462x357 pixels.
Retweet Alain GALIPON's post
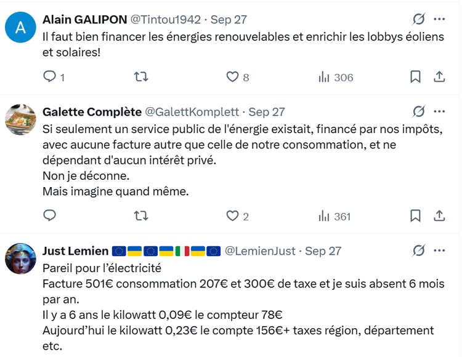click(141, 77)
